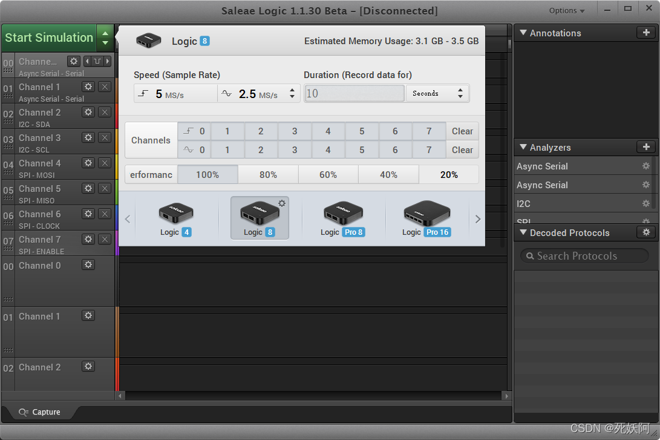The image size is (660, 440).
Task: Open Decoded Protocols gear settings
Action: click(x=646, y=232)
